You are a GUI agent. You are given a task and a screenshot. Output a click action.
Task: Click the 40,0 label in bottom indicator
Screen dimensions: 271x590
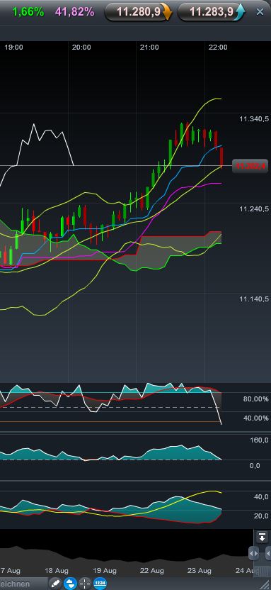pos(261,496)
